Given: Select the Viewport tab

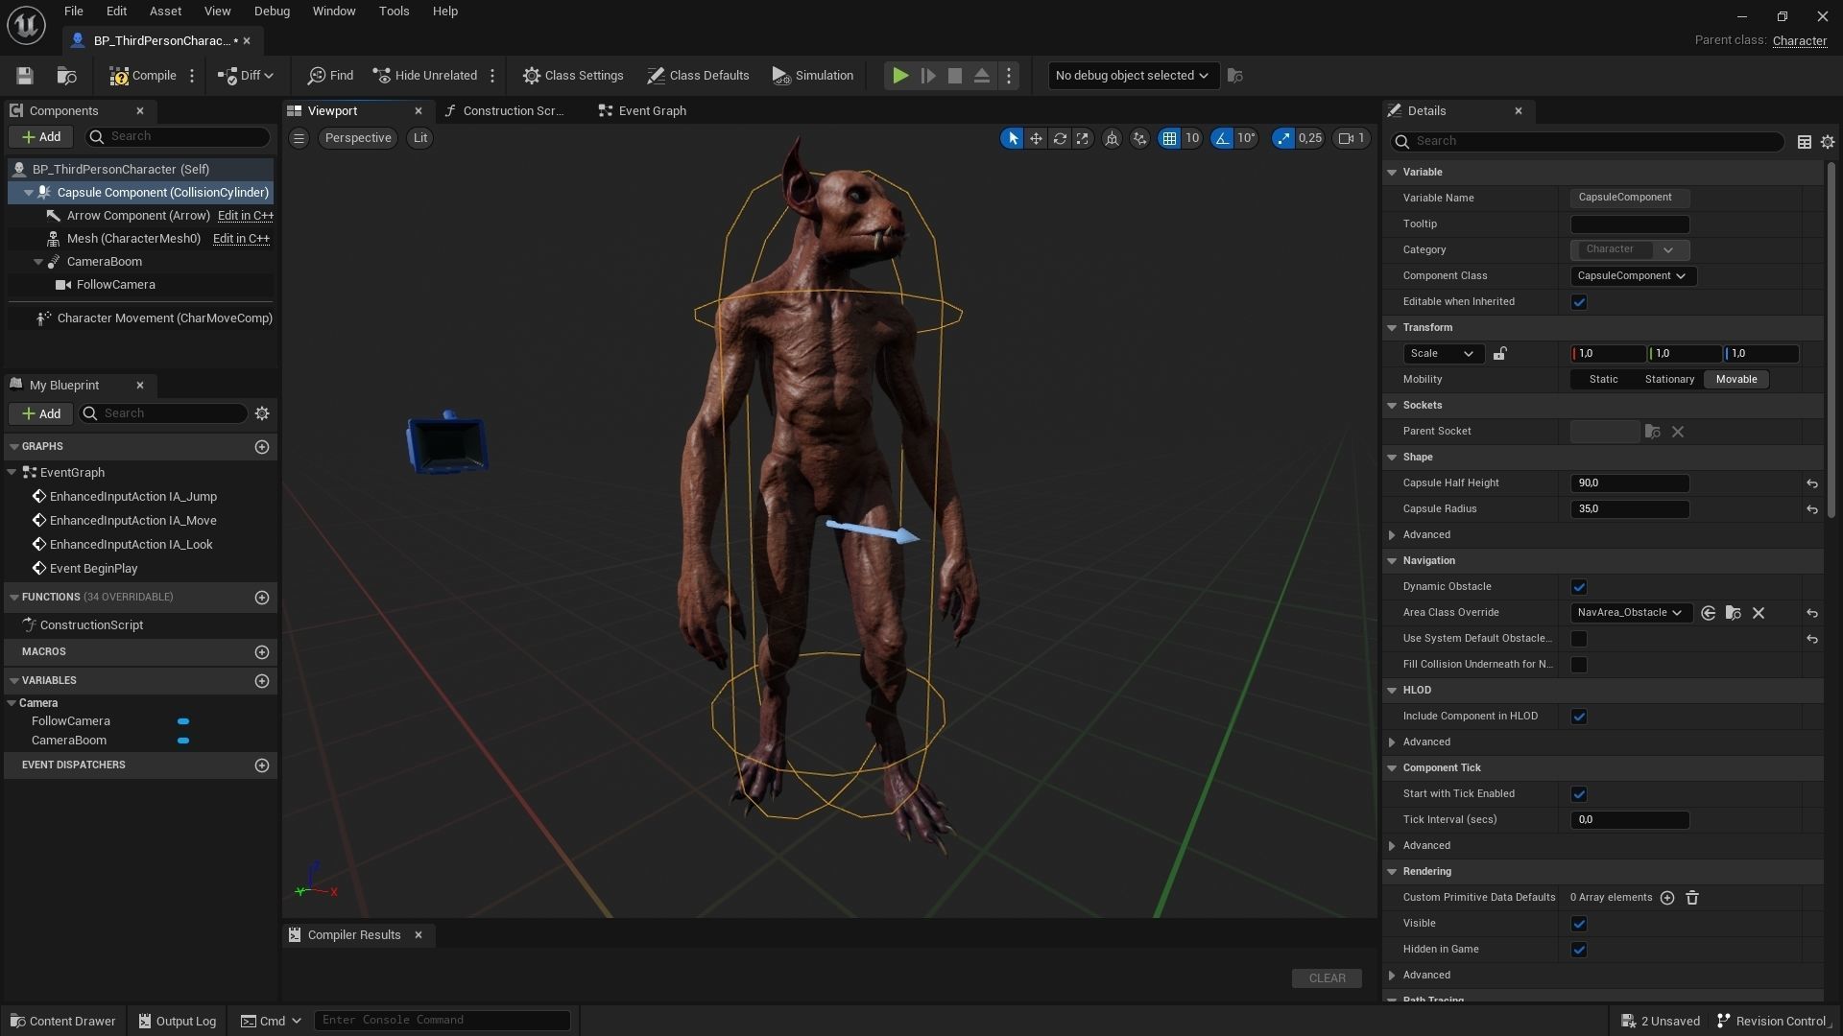Looking at the screenshot, I should (x=332, y=111).
